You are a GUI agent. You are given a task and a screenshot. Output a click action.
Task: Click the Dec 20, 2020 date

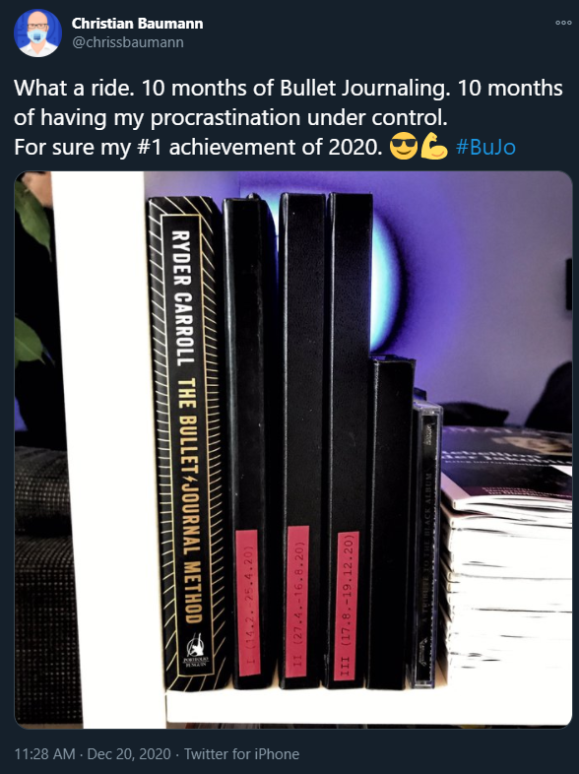coord(129,753)
